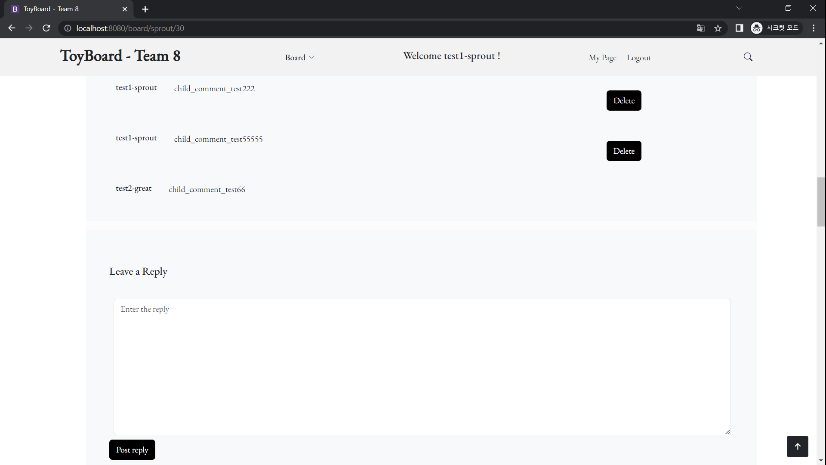Navigate back with the back arrow
Viewport: 826px width, 465px height.
[11, 28]
